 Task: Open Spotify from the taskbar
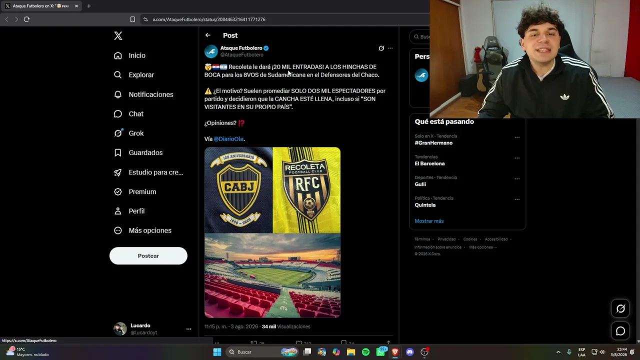pos(365,352)
